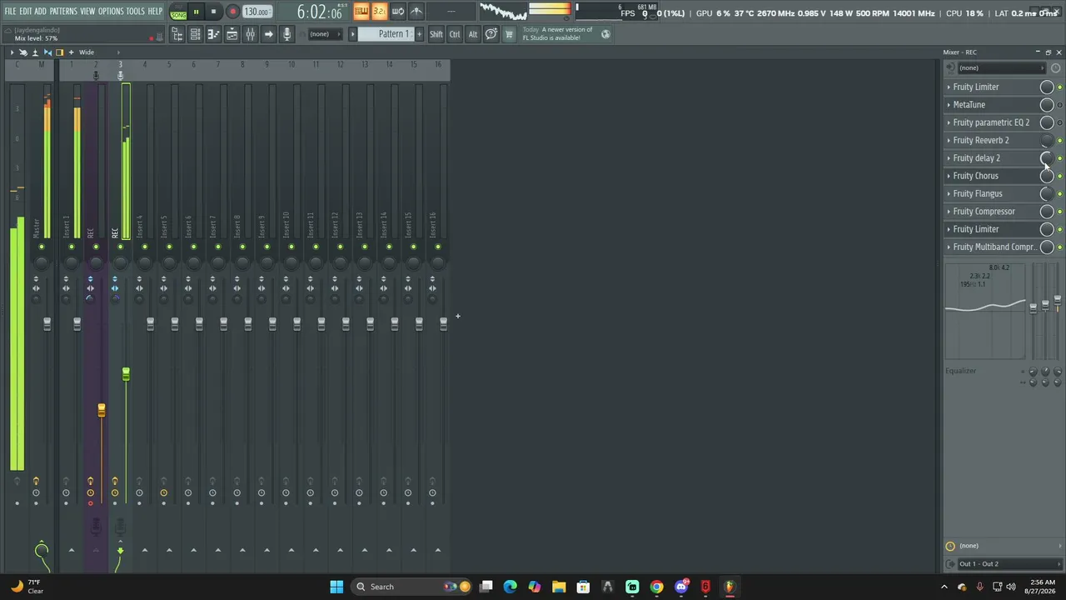Click the red record button
Viewport: 1066px width, 600px height.
click(232, 12)
